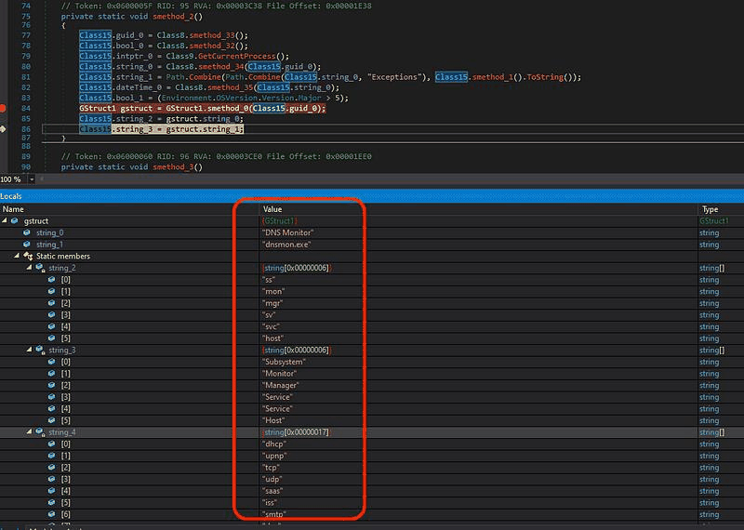
Task: Click the icon of the row valued "upnp"
Action: [x=52, y=456]
